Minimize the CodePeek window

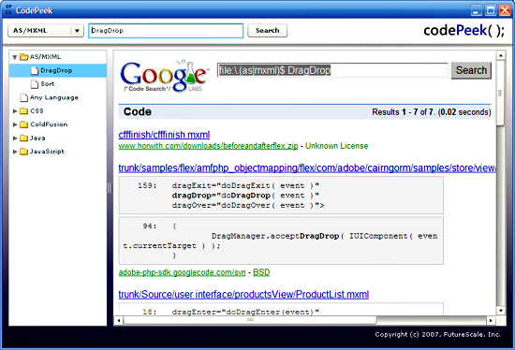pos(477,10)
